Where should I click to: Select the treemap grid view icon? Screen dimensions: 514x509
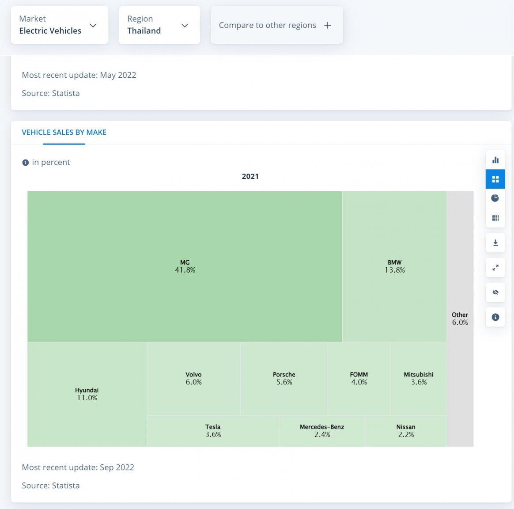(495, 179)
